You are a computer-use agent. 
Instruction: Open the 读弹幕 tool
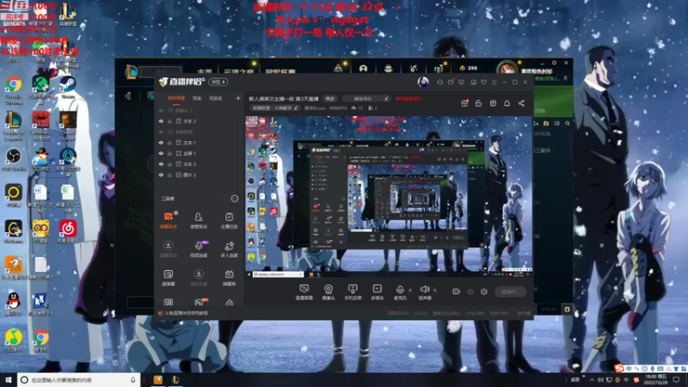pos(169,278)
